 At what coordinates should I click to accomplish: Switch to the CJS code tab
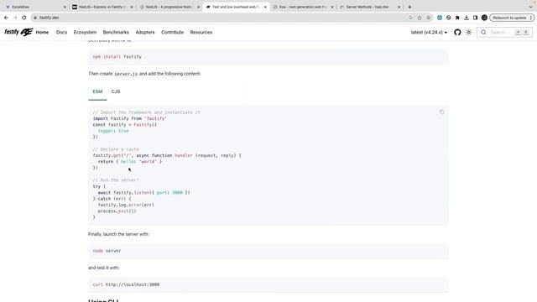point(116,91)
